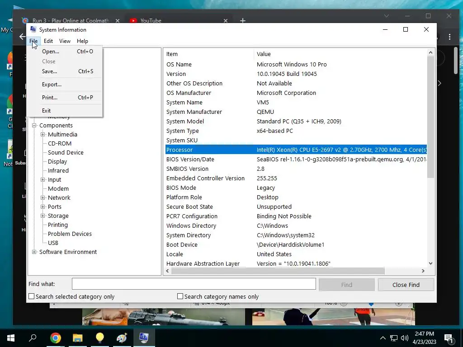Select the Processor row

(296, 150)
